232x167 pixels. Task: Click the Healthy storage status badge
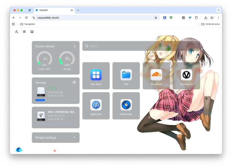(53, 88)
